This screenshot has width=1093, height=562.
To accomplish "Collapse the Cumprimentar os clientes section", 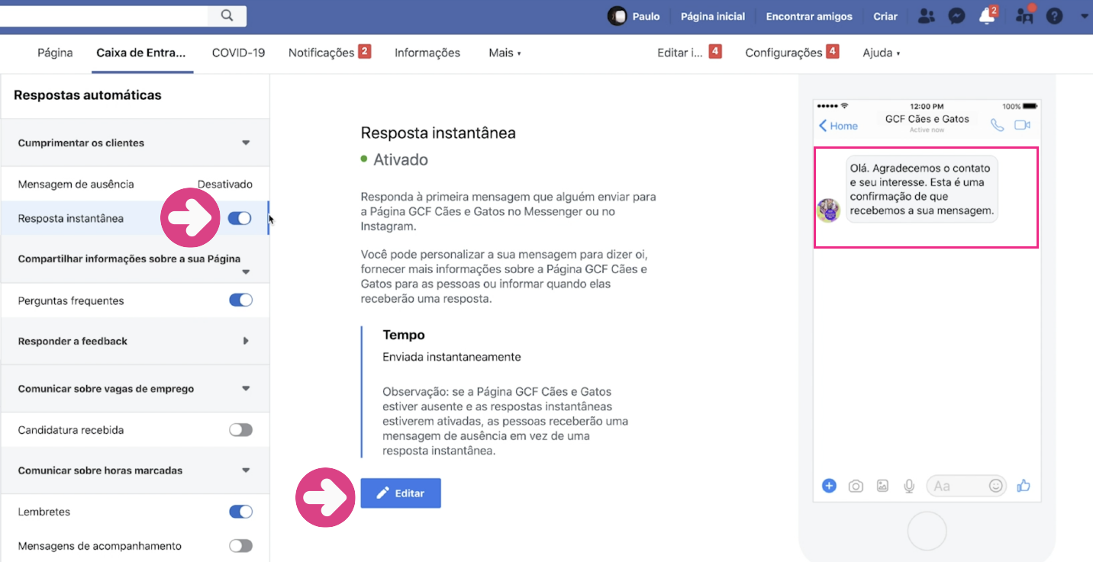I will [246, 143].
